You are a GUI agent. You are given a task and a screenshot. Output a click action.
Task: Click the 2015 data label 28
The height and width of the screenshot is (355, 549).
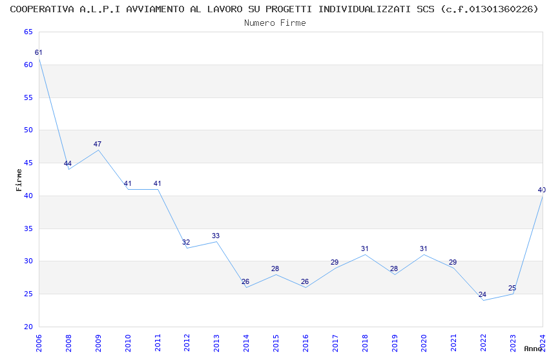click(275, 269)
